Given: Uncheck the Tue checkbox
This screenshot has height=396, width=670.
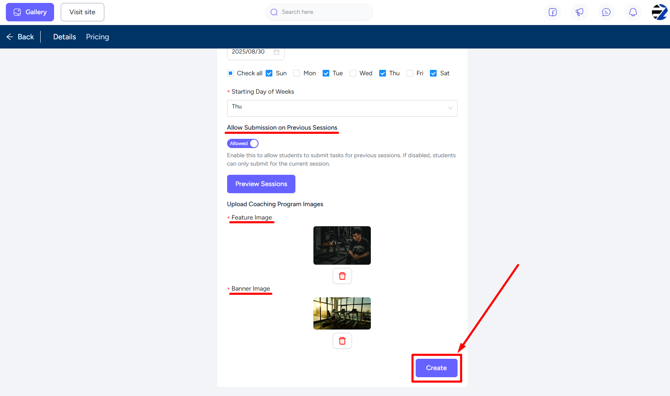Looking at the screenshot, I should tap(326, 73).
